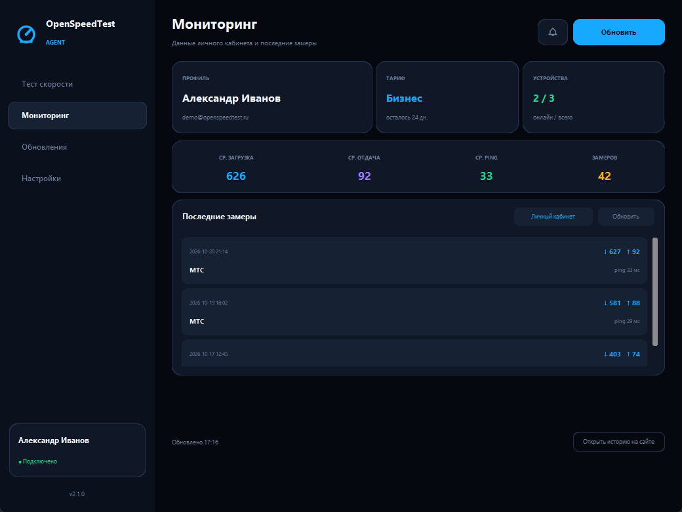682x512 pixels.
Task: Click the Последние замеры heading
Action: click(219, 217)
